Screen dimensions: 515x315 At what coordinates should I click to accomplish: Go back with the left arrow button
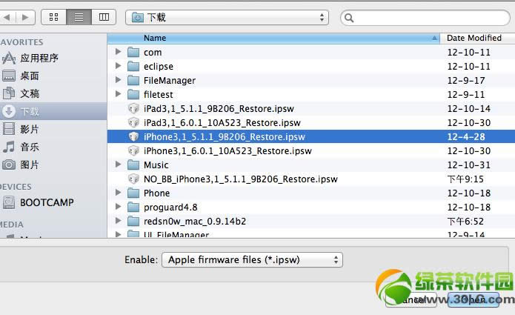[x=7, y=17]
